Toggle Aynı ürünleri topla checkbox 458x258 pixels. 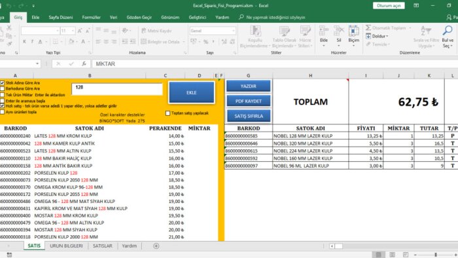(x=3, y=112)
